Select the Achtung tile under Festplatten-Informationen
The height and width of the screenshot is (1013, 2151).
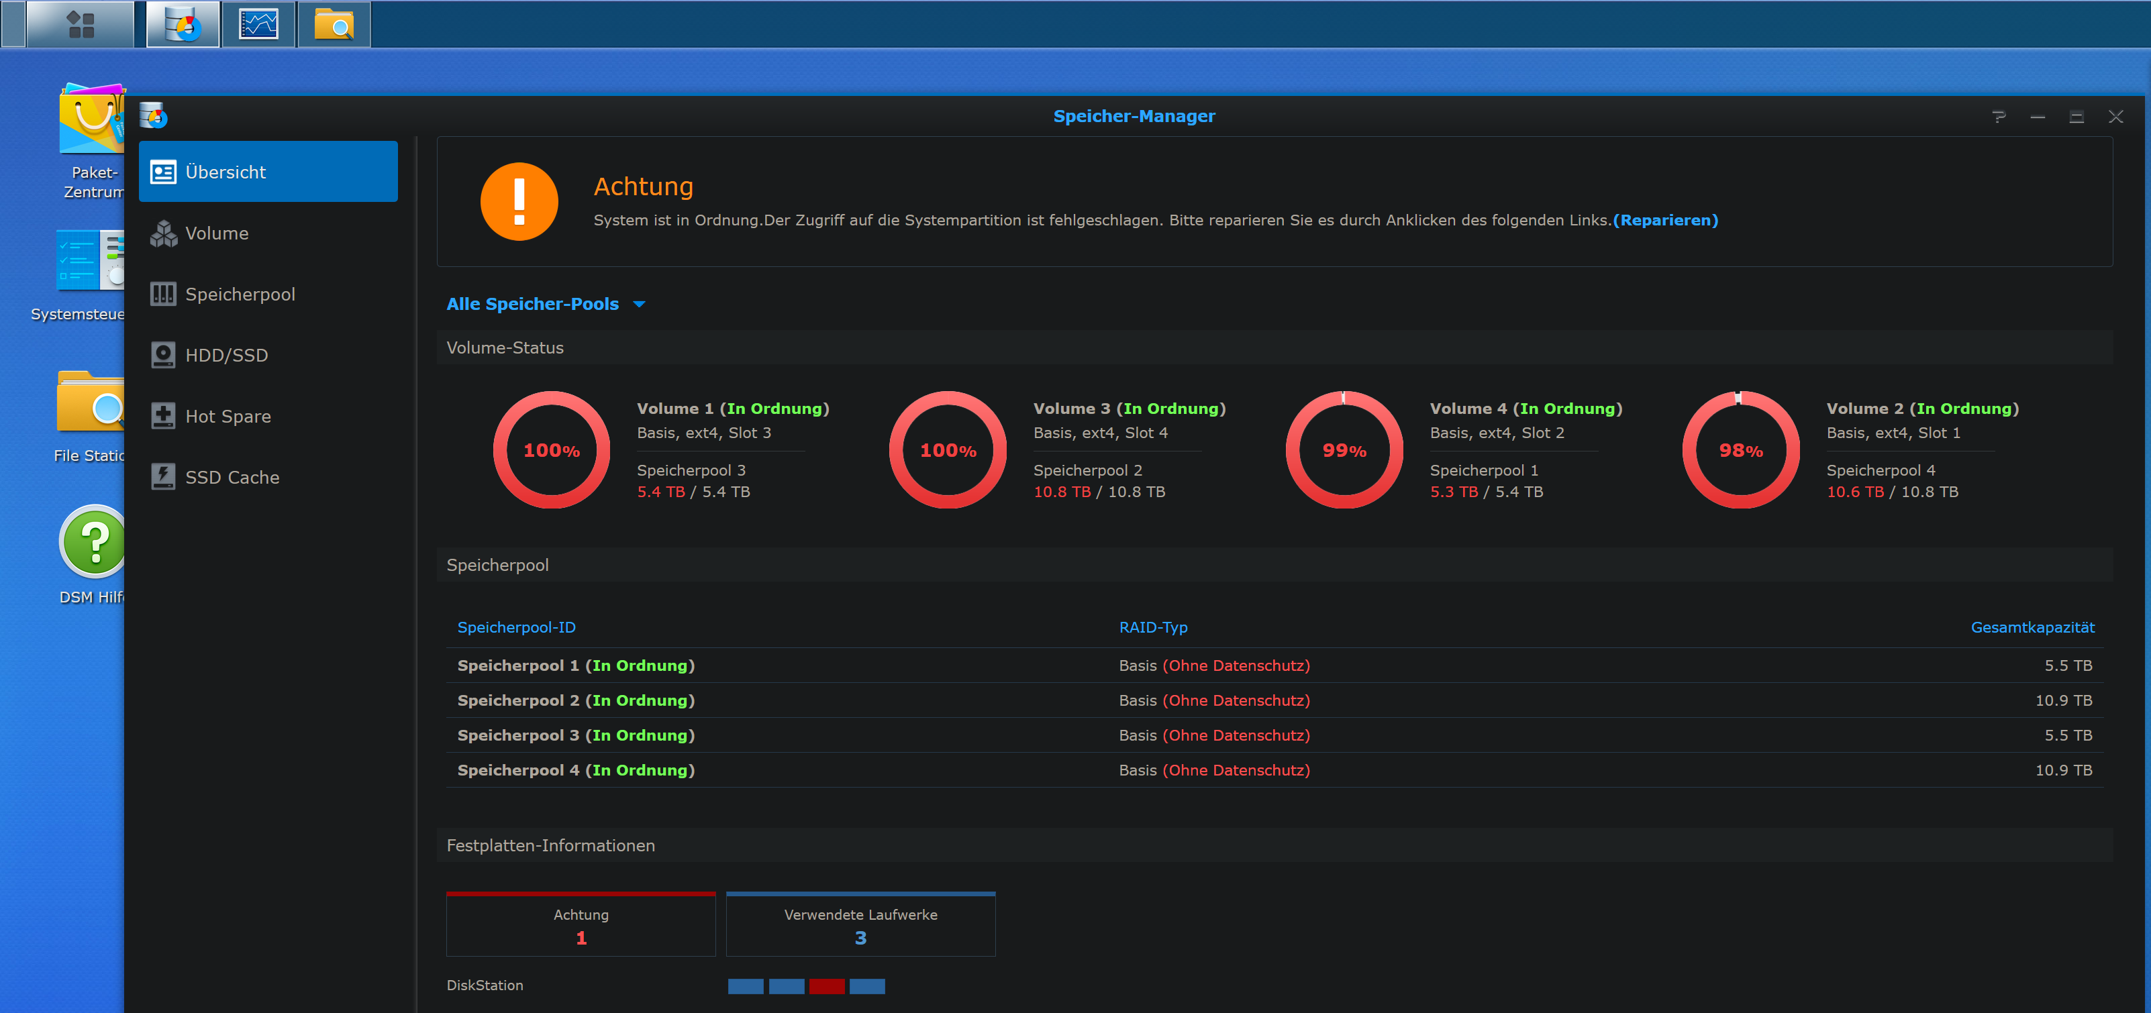pos(581,924)
